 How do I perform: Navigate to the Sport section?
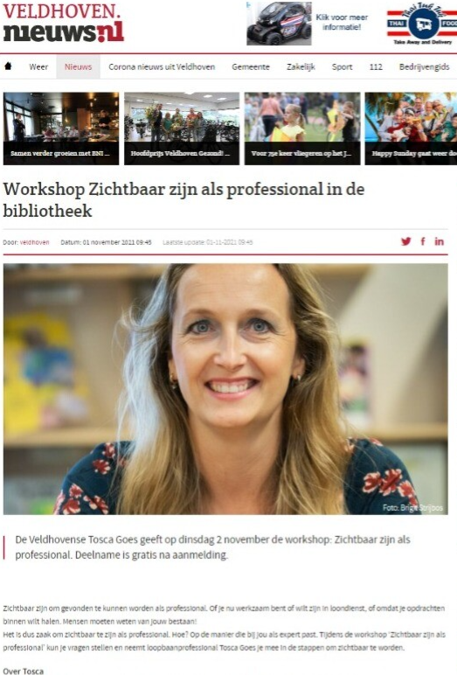point(343,66)
